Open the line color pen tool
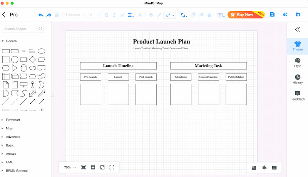 click(159, 15)
